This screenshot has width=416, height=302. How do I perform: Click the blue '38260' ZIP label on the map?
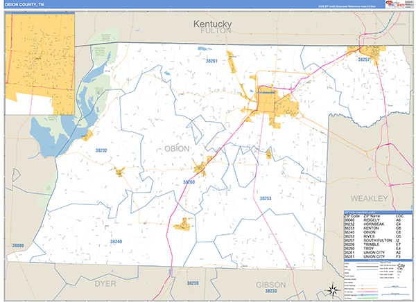pyautogui.click(x=189, y=182)
